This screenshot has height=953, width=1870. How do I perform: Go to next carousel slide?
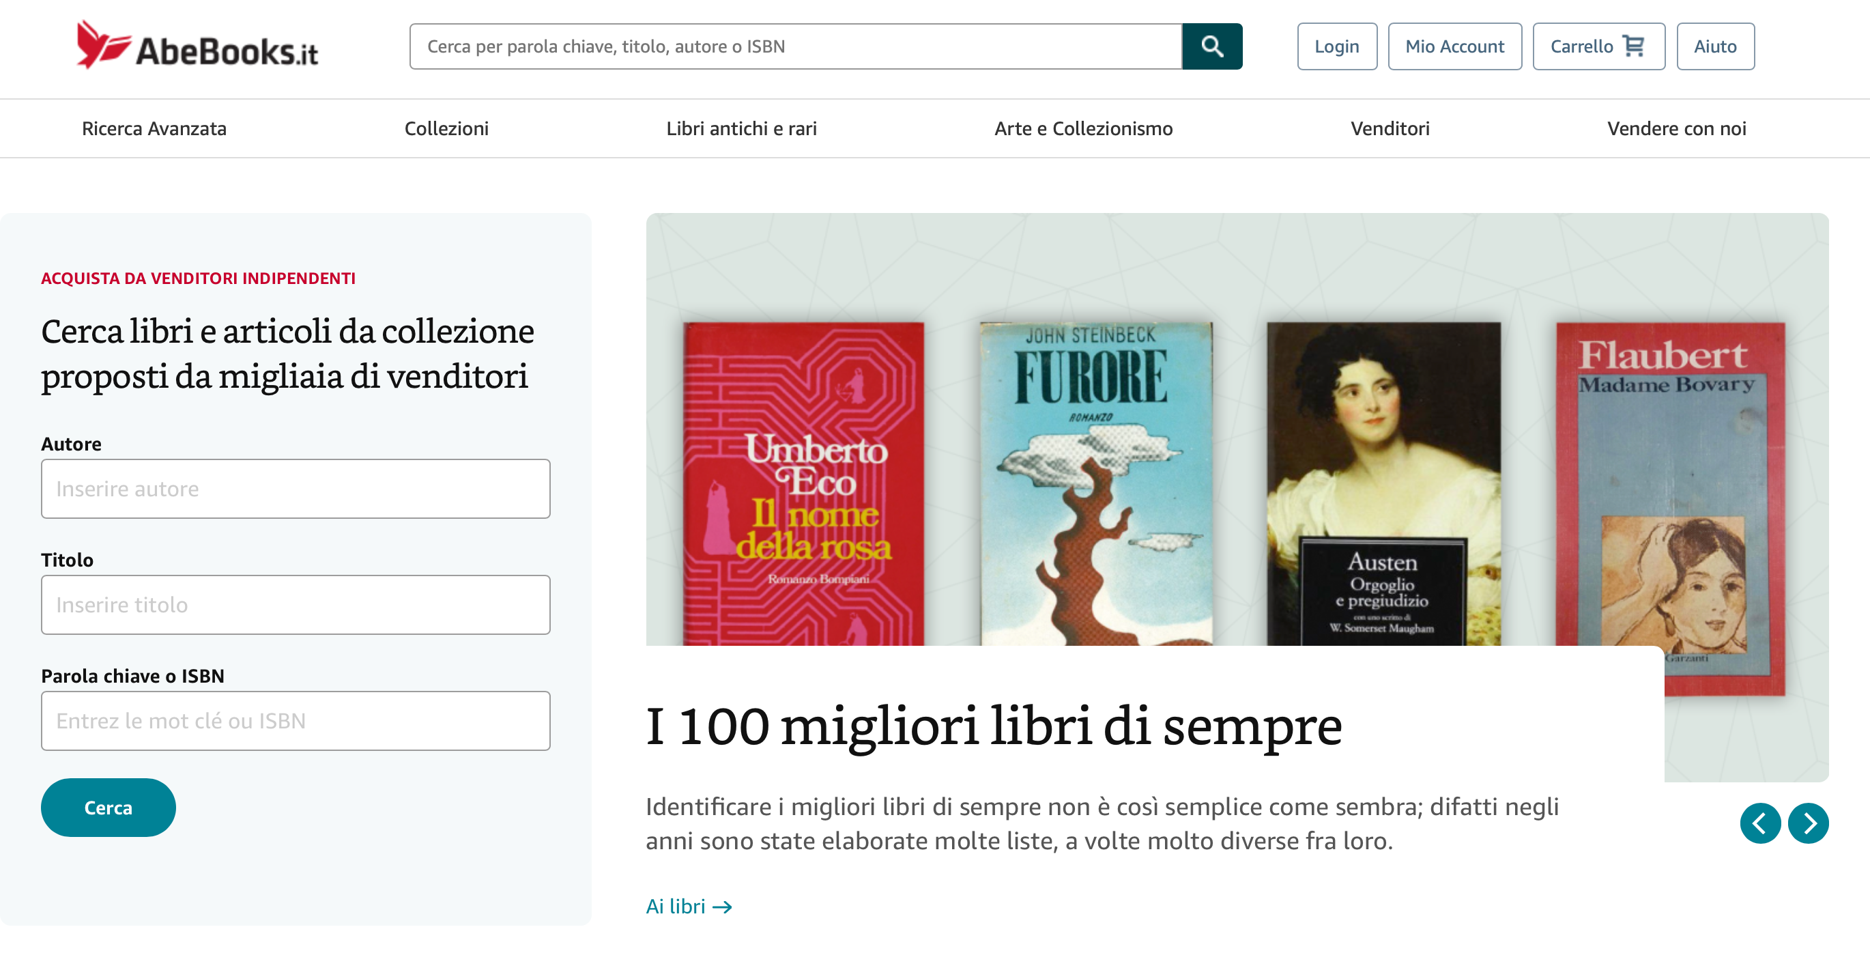pos(1808,823)
